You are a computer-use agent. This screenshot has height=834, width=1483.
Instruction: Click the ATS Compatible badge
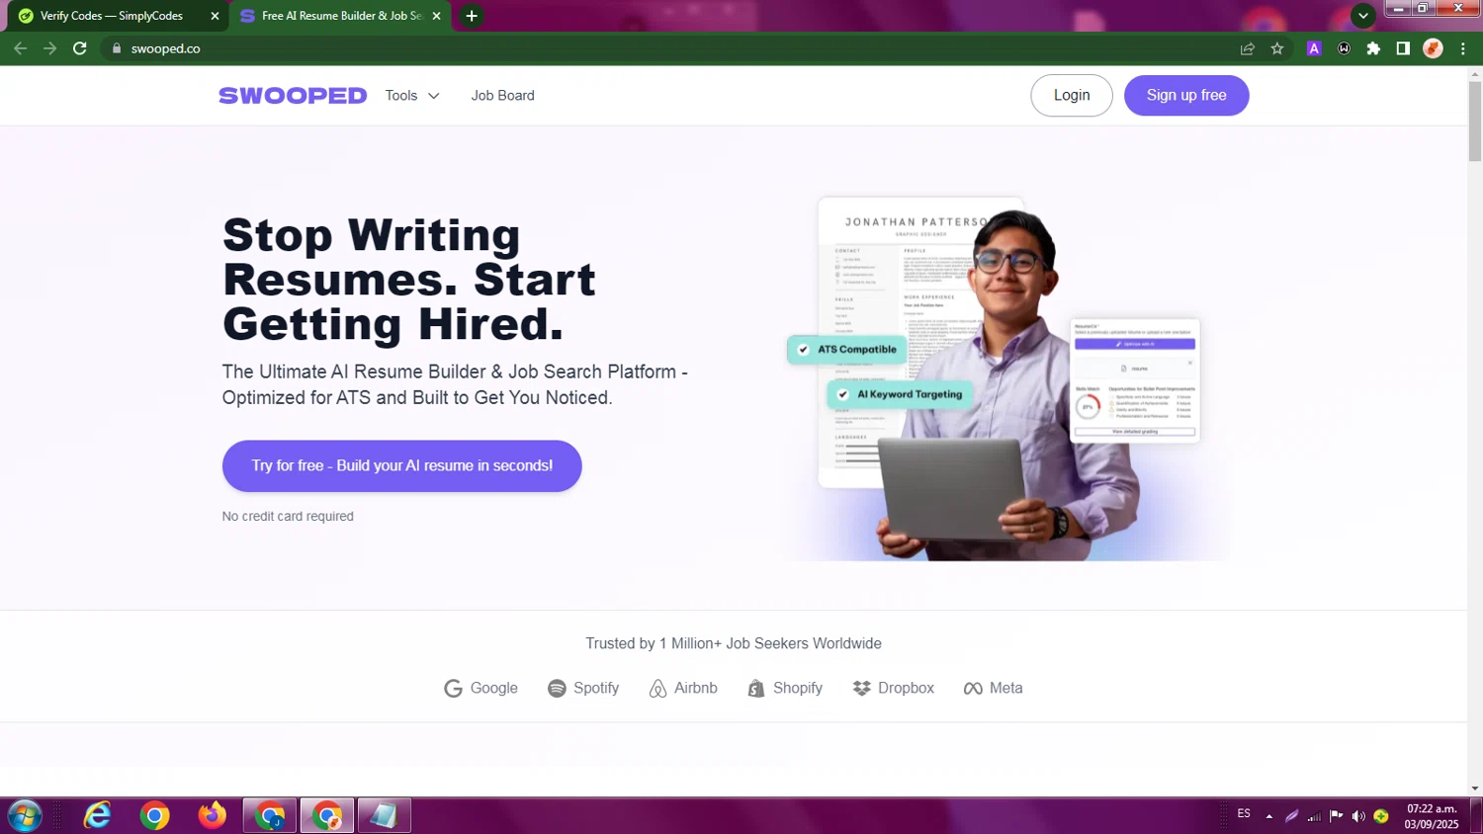pyautogui.click(x=847, y=349)
